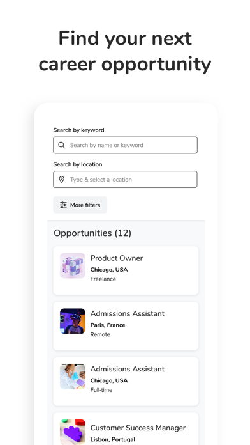Viewport: 250px width, 445px height.
Task: Open the Admissions Assistant Paris listing title
Action: point(127,313)
